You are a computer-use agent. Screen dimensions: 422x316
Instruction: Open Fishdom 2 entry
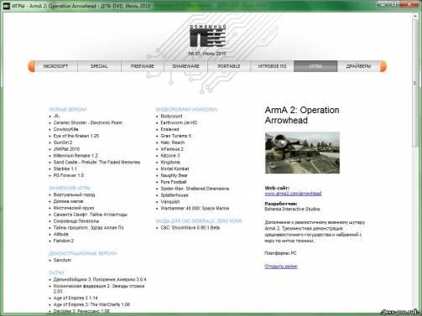[64, 241]
